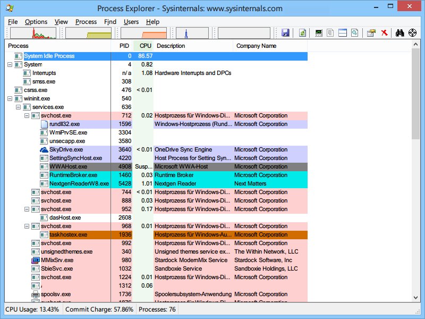
Task: Click the CPU usage history mini graph
Action: pyautogui.click(x=33, y=33)
